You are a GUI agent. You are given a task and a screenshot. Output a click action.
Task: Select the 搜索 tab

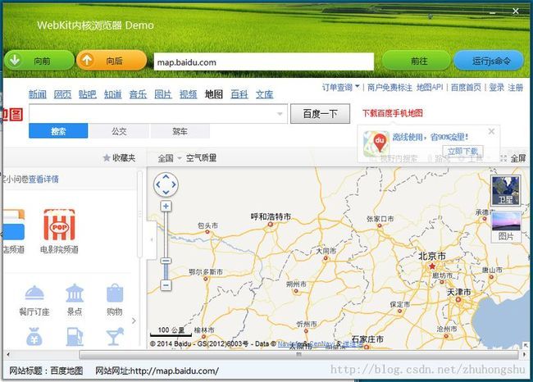click(x=58, y=131)
